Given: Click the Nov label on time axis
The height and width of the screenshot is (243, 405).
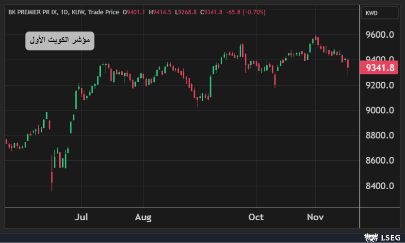Looking at the screenshot, I should [x=316, y=217].
